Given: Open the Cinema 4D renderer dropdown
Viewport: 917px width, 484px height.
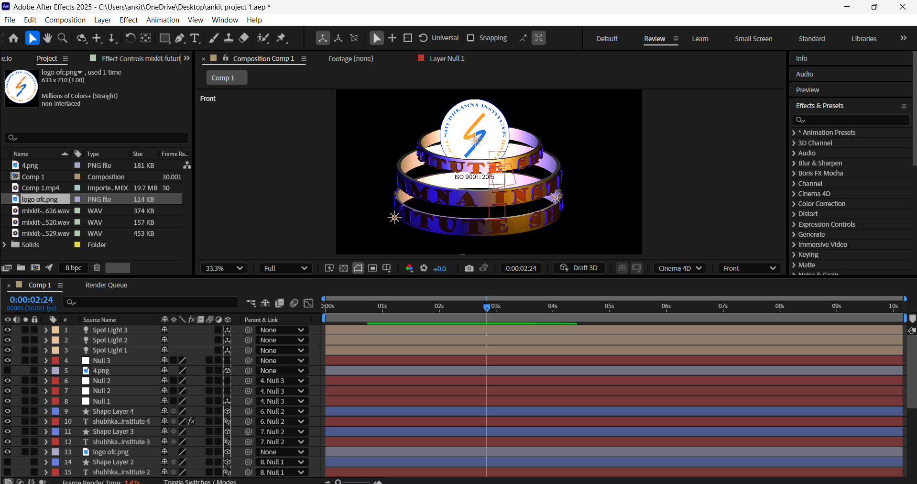Looking at the screenshot, I should point(679,268).
